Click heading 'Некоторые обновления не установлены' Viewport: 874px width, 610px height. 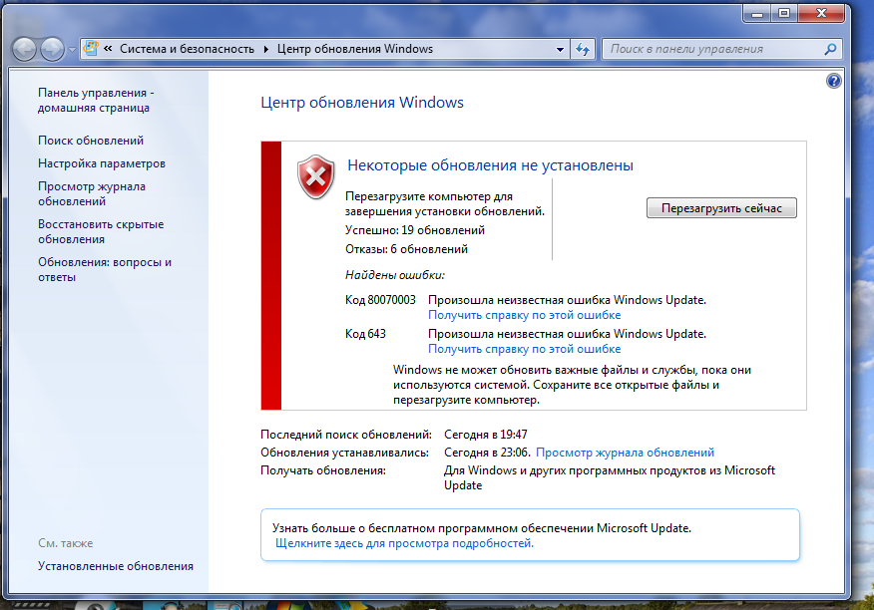(490, 165)
